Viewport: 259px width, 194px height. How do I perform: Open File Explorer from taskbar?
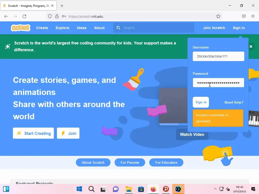pyautogui.click(x=128, y=189)
